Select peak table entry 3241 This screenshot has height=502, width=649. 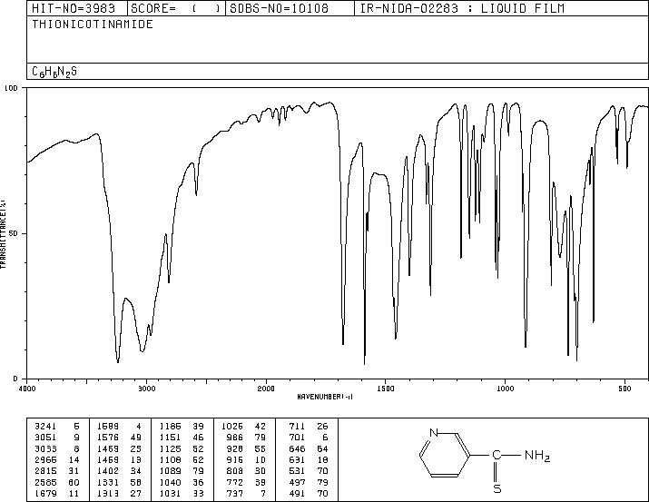click(x=45, y=427)
